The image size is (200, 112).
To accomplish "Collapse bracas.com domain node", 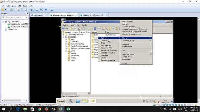I will pyautogui.click(x=63, y=37).
